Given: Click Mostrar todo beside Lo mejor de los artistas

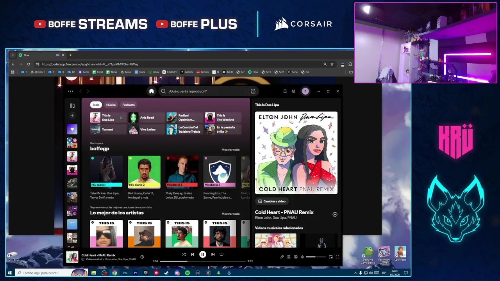Looking at the screenshot, I should [x=230, y=213].
